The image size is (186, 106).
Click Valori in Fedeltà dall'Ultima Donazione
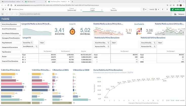[x=160, y=43]
